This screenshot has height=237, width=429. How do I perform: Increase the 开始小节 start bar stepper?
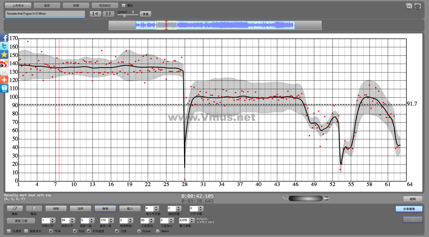pyautogui.click(x=53, y=219)
